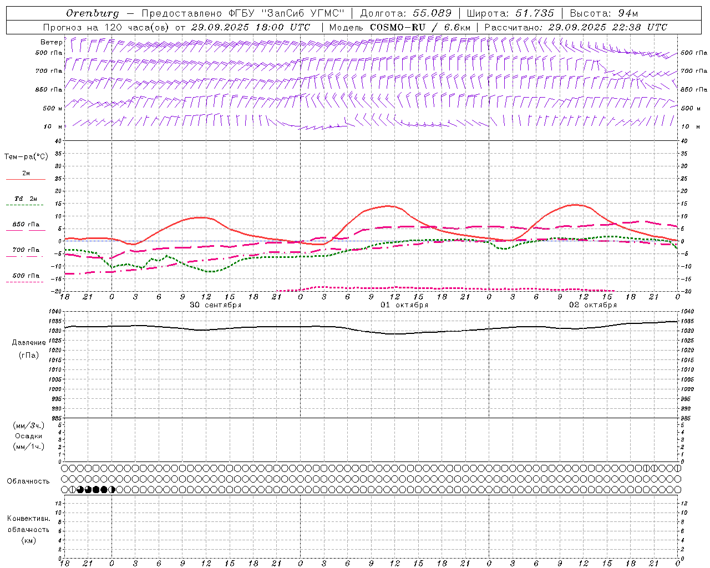
Task: Click the '(км)' unit under convective cloudiness
Action: click(x=28, y=540)
